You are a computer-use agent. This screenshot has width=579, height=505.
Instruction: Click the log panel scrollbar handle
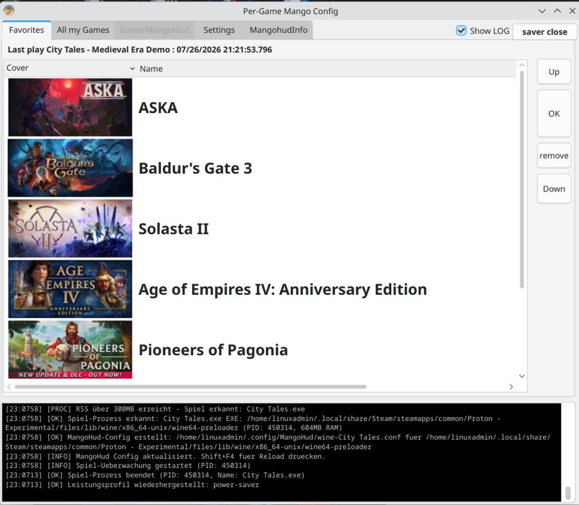tap(568, 493)
